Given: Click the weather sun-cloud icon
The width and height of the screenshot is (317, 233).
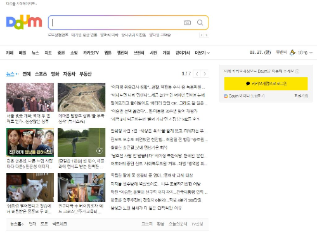Looking at the screenshot, I should [292, 53].
